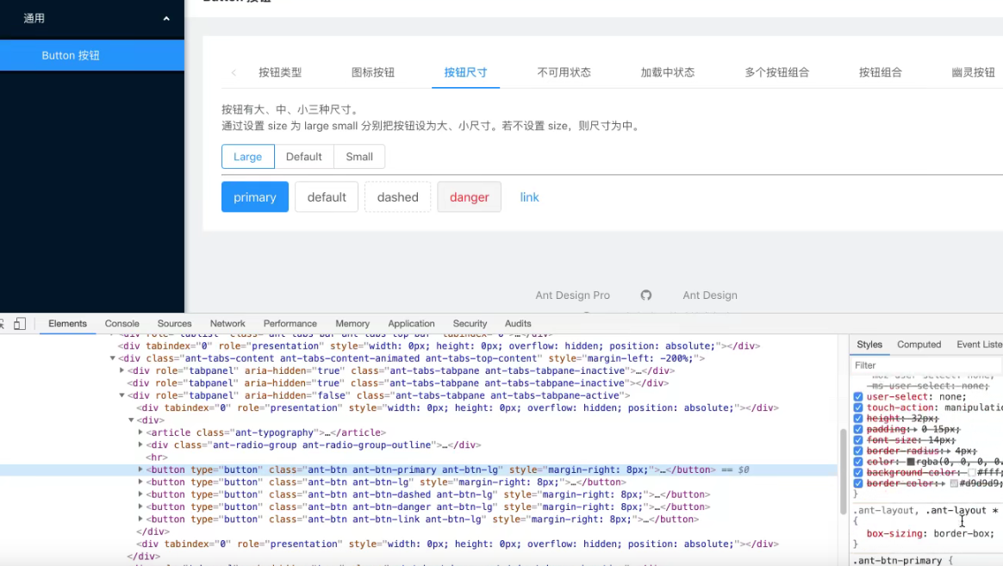Select the Elements tab in DevTools
The image size is (1003, 566).
coord(68,324)
